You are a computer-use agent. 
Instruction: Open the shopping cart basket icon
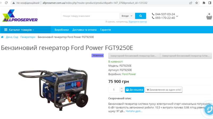pos(209,16)
